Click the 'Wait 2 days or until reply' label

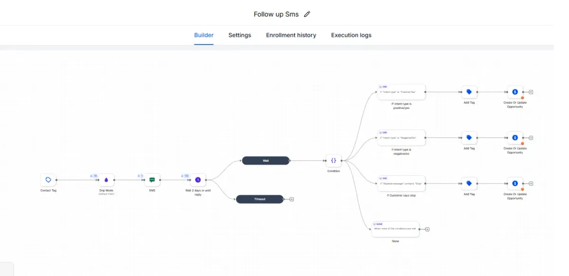tap(198, 192)
